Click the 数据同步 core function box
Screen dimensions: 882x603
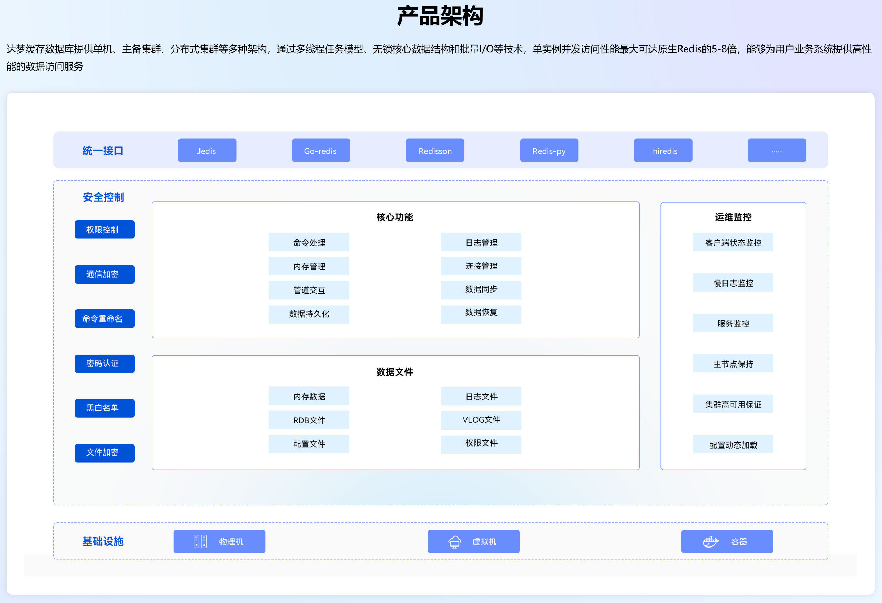481,290
